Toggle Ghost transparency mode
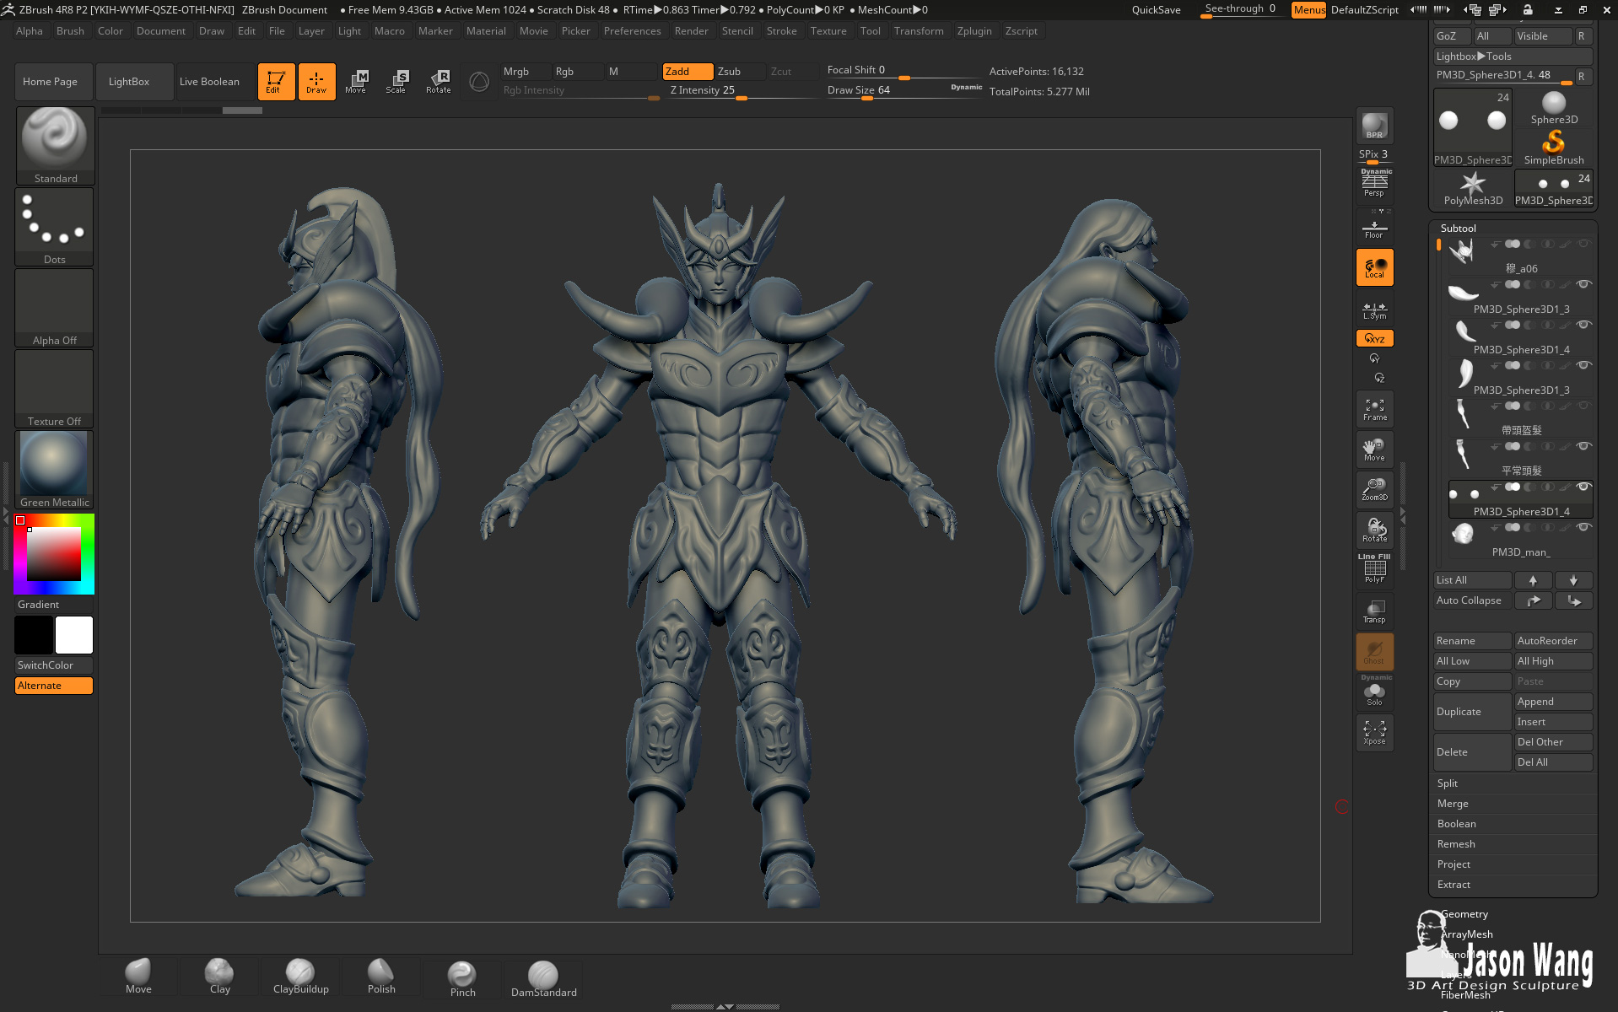The height and width of the screenshot is (1012, 1618). pyautogui.click(x=1374, y=651)
